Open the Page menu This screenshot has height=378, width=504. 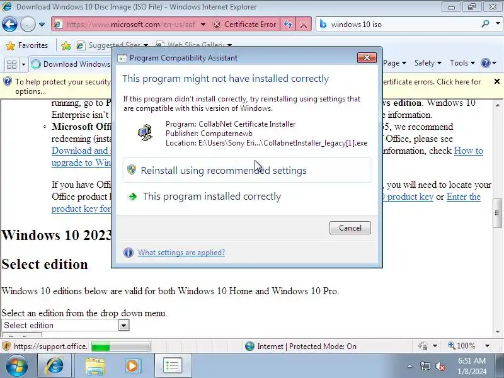(394, 63)
